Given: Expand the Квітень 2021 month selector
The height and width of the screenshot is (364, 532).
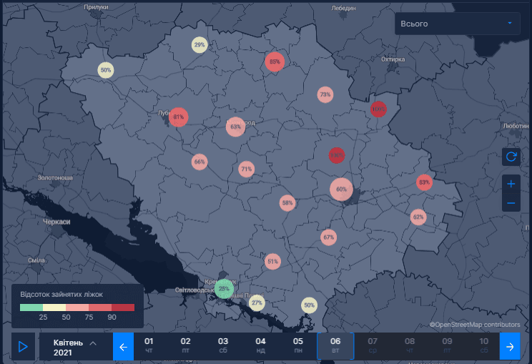Looking at the screenshot, I should [x=76, y=346].
